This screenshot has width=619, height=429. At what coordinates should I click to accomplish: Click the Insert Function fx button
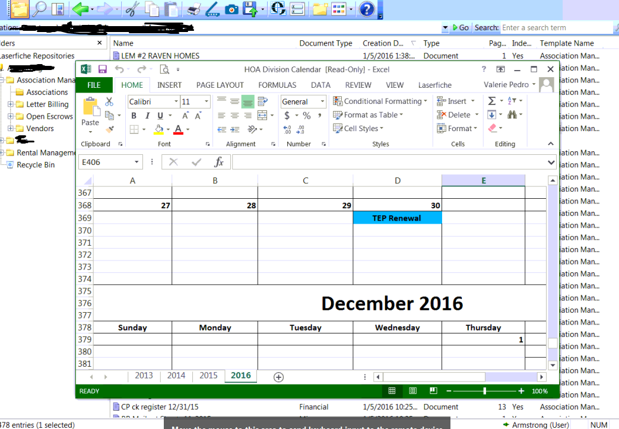pos(219,162)
